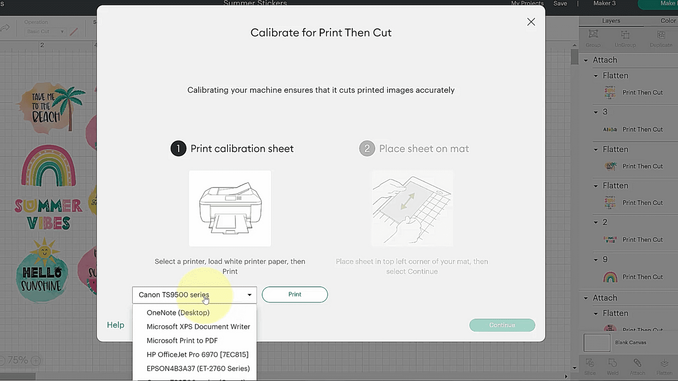Screen dimensions: 678x381
Task: Click the Print button
Action: (295, 294)
